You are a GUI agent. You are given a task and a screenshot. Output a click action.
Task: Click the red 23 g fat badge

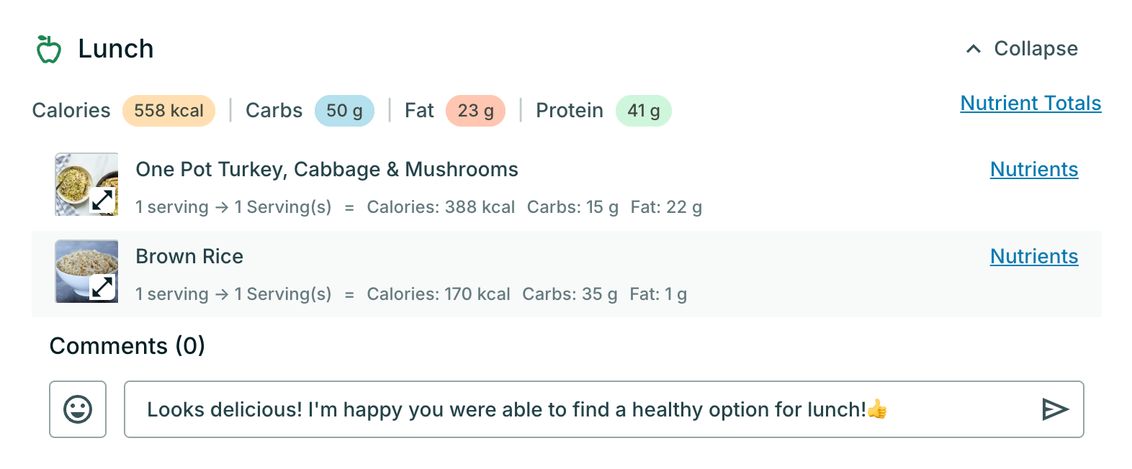pos(475,111)
